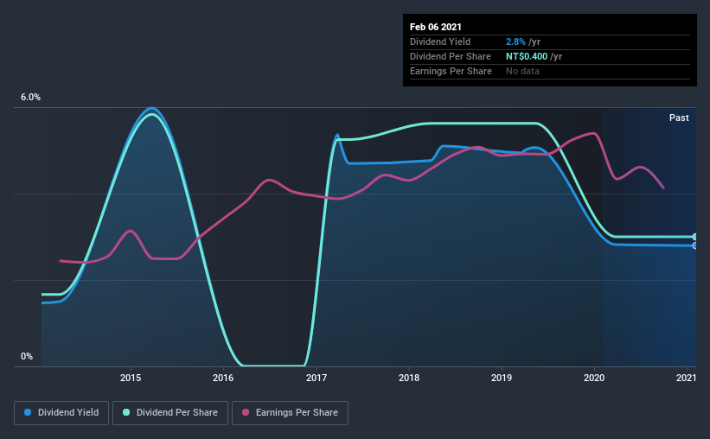Screen dimensions: 710x439
Task: Select the 2020 x-axis label
Action: (x=594, y=378)
